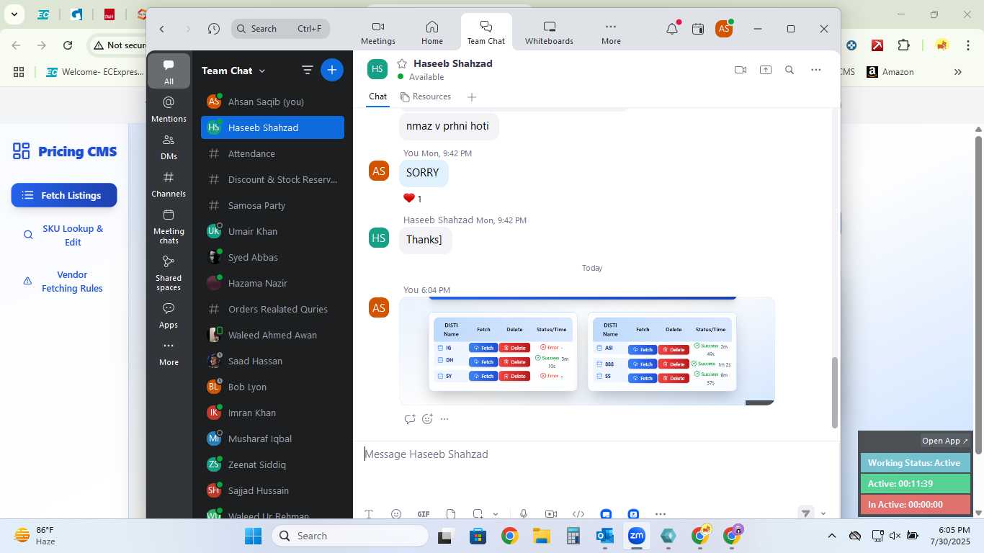The image size is (984, 553).
Task: Star the Haseeb Shahzad conversation
Action: pyautogui.click(x=402, y=63)
